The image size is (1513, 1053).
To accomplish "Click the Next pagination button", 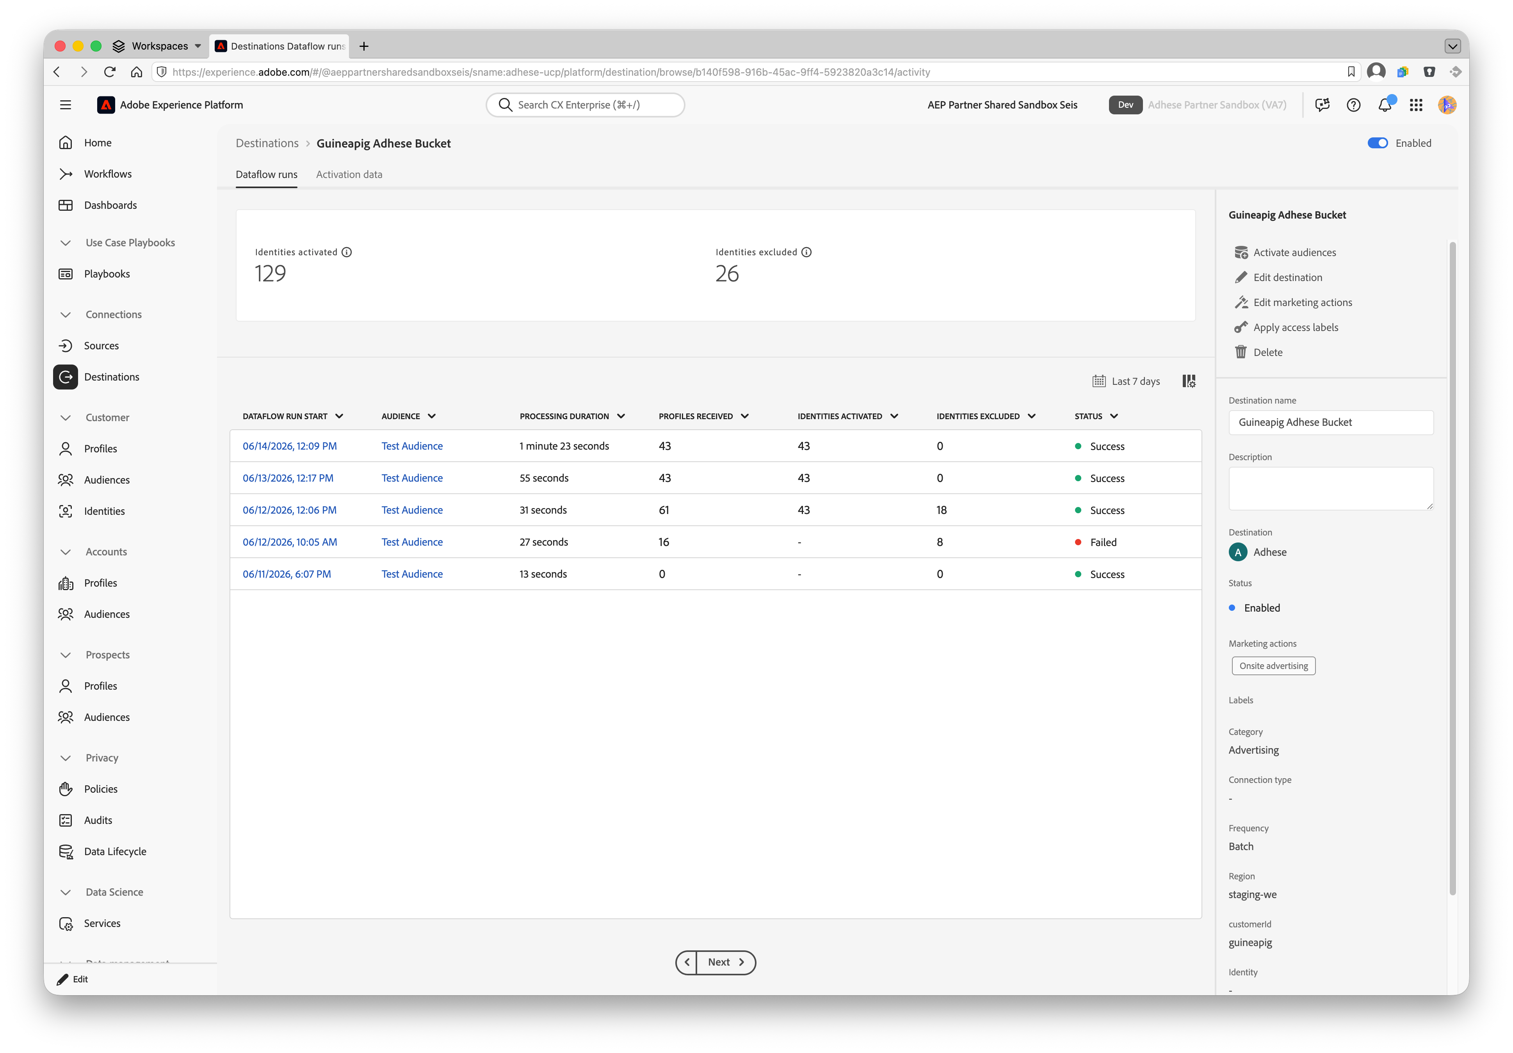I will 726,962.
